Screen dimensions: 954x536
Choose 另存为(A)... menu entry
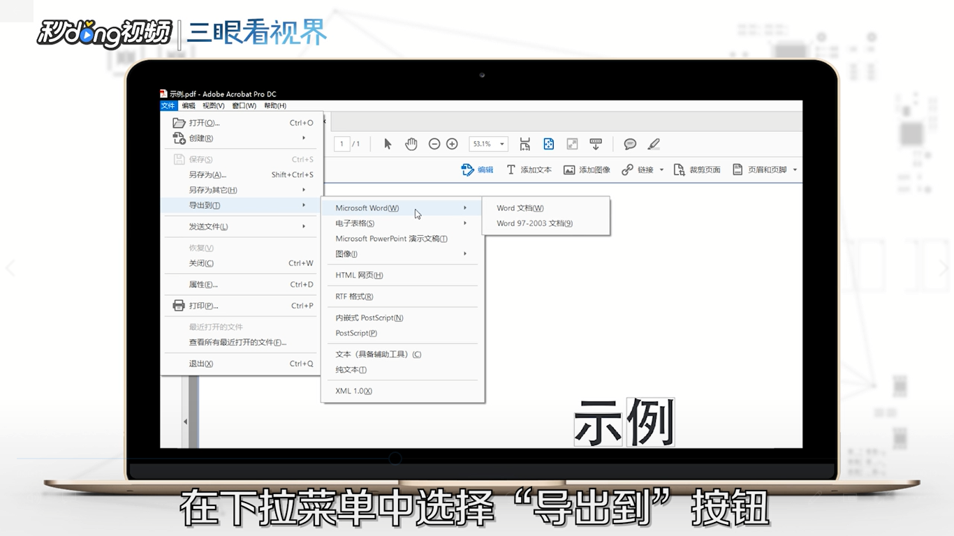click(242, 174)
